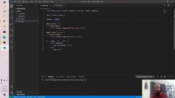Switch to the OUTPUT panel tab
Viewport: 175px width, 98px height.
[43, 77]
